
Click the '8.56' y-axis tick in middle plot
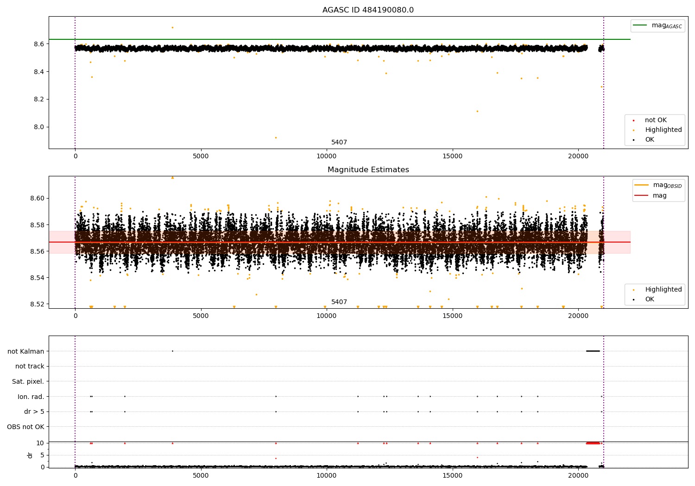tap(38, 251)
